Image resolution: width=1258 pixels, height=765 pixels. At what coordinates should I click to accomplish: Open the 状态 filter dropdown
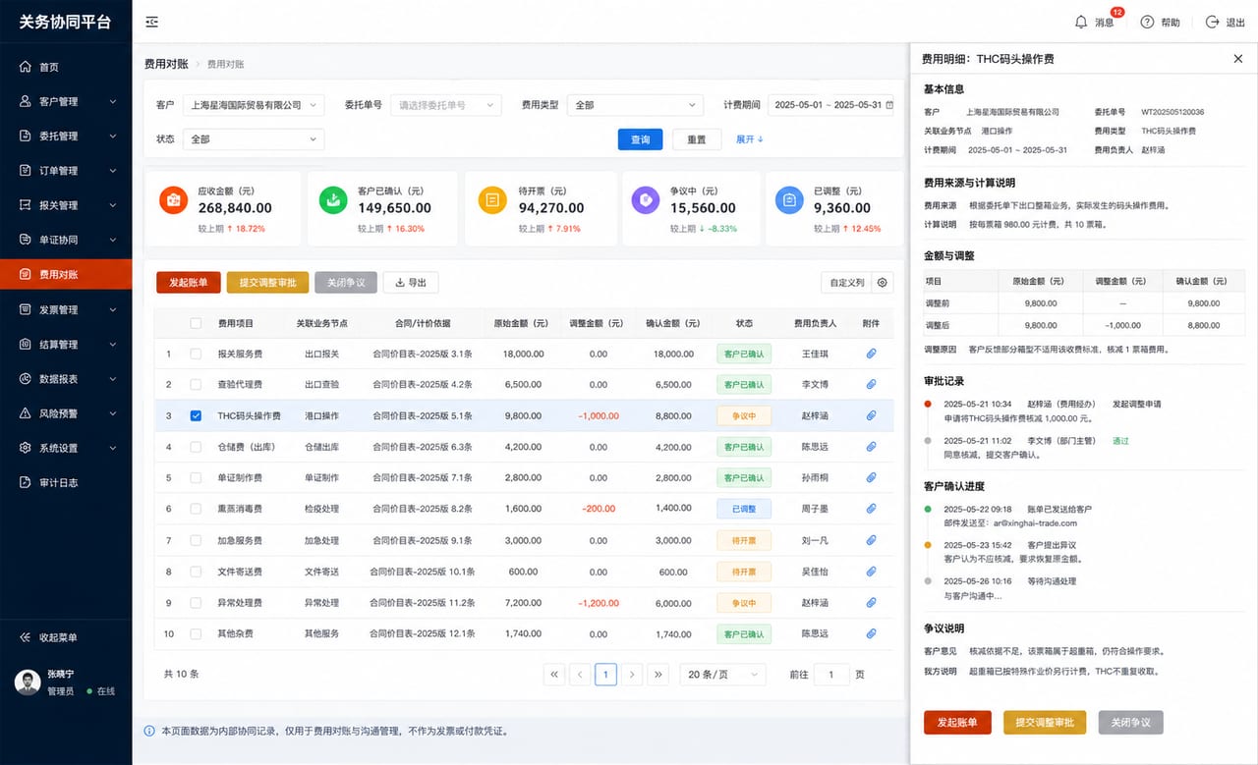[254, 138]
